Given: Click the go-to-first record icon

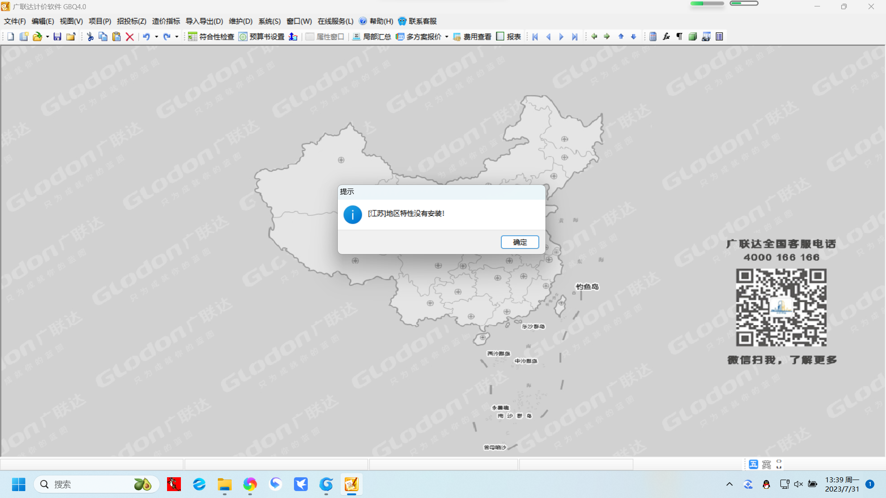Looking at the screenshot, I should [535, 37].
